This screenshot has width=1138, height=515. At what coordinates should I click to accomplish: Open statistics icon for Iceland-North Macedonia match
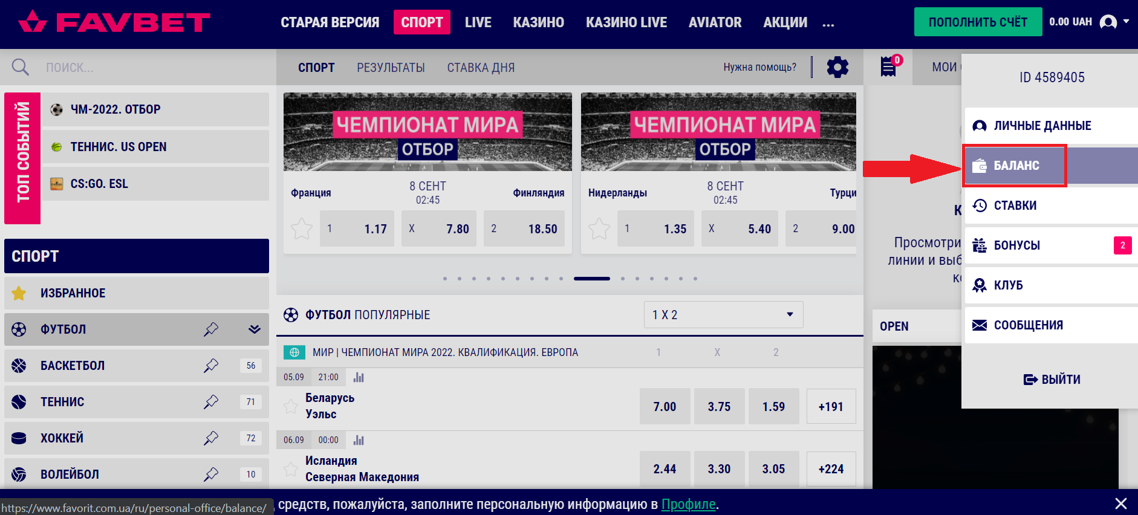coord(359,440)
